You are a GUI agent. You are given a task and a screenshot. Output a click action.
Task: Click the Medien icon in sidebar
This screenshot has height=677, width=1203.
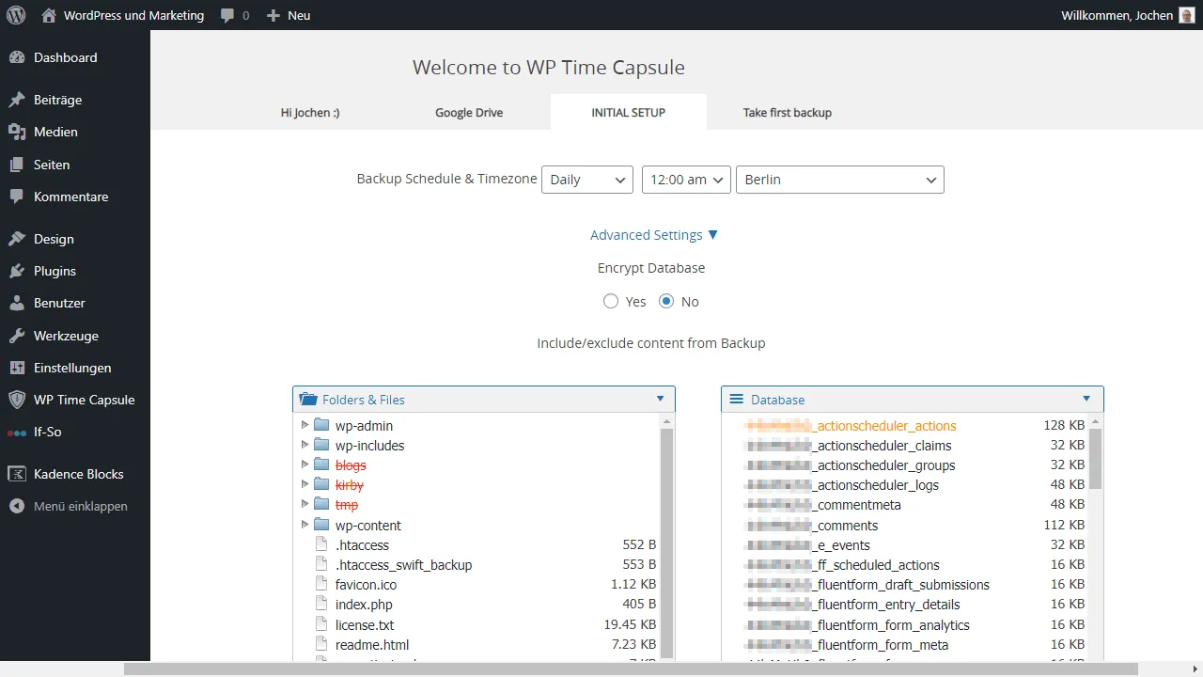click(x=17, y=132)
